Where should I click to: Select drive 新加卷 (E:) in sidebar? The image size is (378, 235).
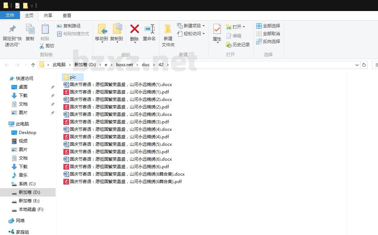point(29,201)
